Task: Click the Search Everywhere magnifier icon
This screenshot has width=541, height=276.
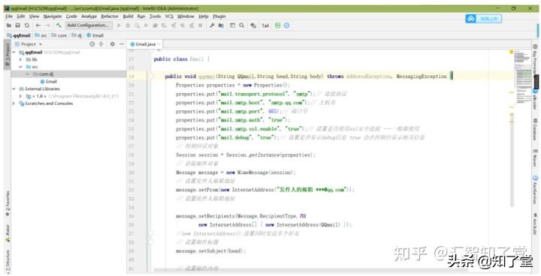Action: coord(242,25)
